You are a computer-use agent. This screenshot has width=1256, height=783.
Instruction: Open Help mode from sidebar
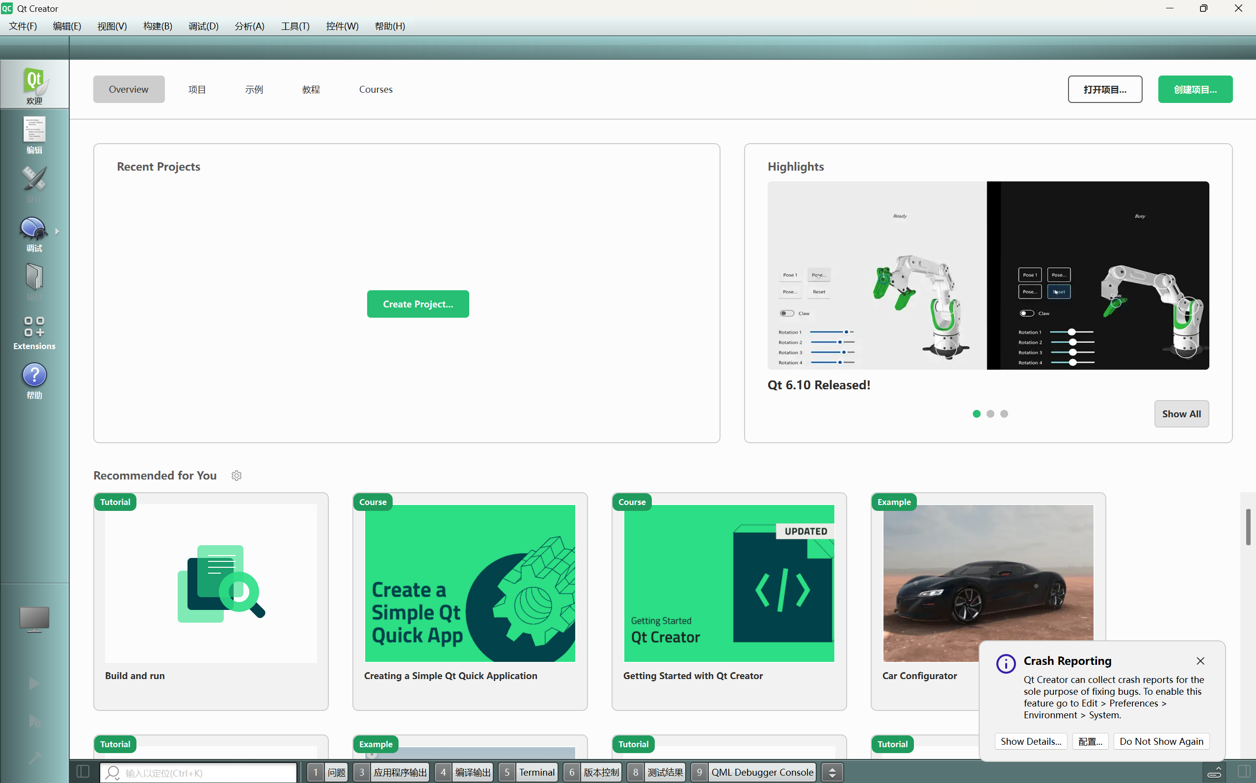pos(34,379)
